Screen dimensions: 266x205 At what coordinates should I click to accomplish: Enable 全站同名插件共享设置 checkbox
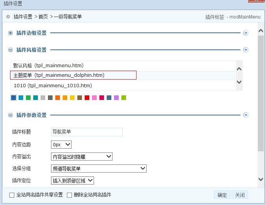point(12,195)
